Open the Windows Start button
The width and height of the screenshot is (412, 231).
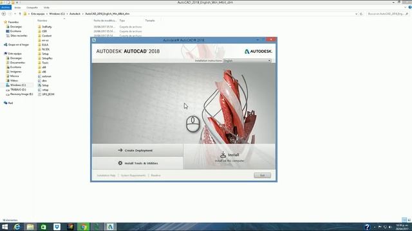(x=5, y=227)
